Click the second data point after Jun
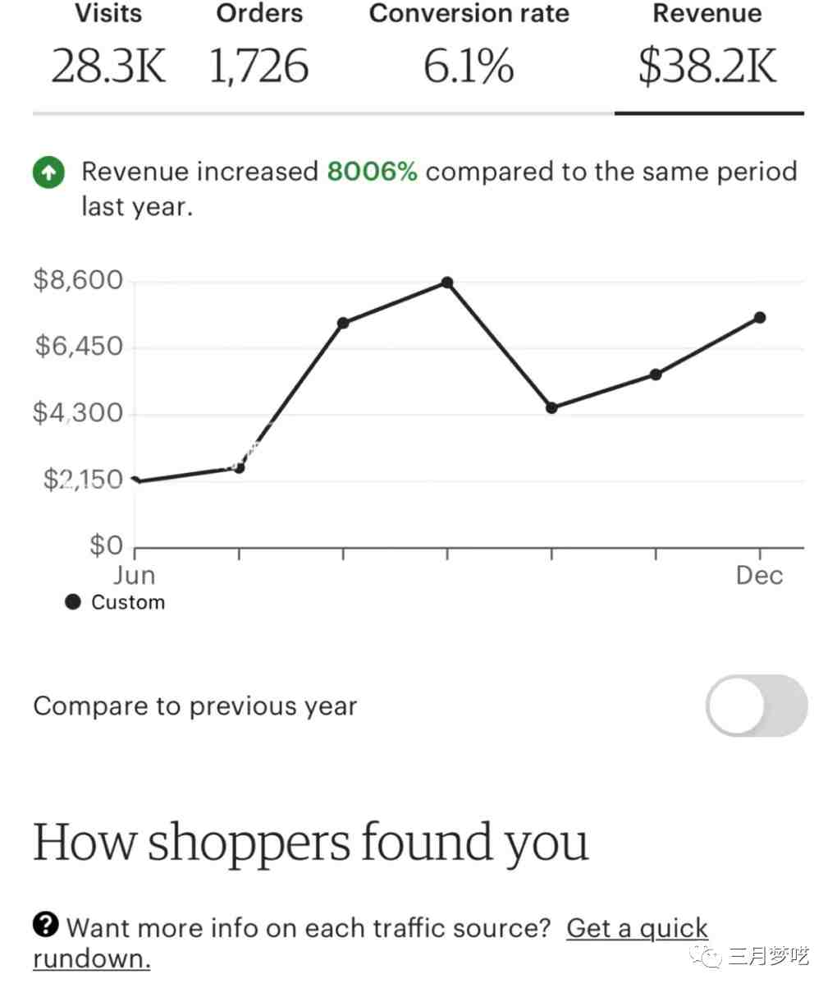The width and height of the screenshot is (837, 993). [239, 467]
